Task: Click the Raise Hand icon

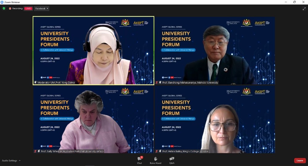Action: [x=156, y=160]
